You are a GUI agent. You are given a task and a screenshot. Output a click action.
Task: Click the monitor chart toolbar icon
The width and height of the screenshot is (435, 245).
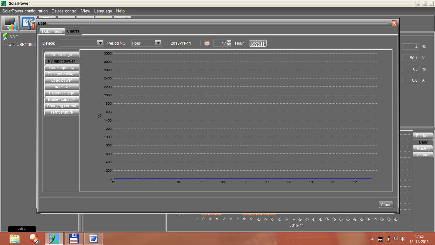pos(10,23)
